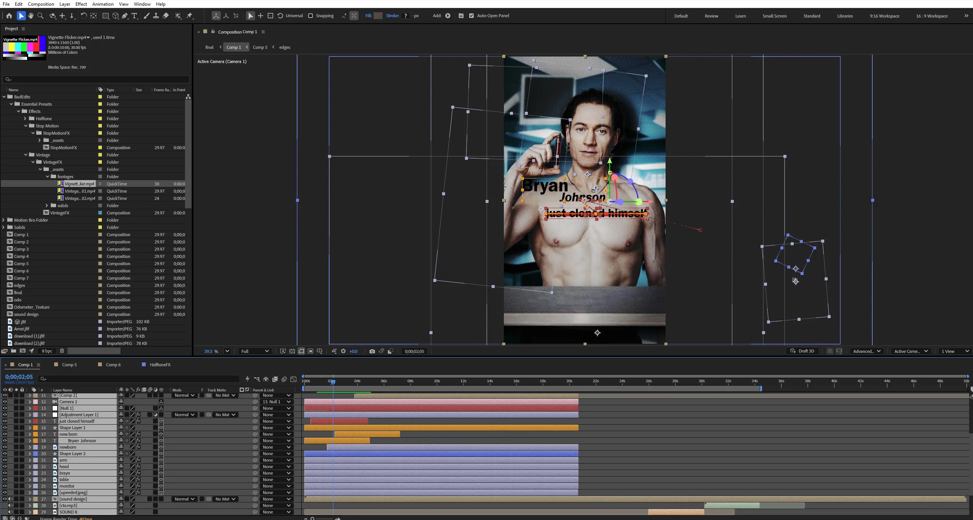This screenshot has width=973, height=520.
Task: Switch to the Comp 5 timeline tab
Action: (69, 365)
